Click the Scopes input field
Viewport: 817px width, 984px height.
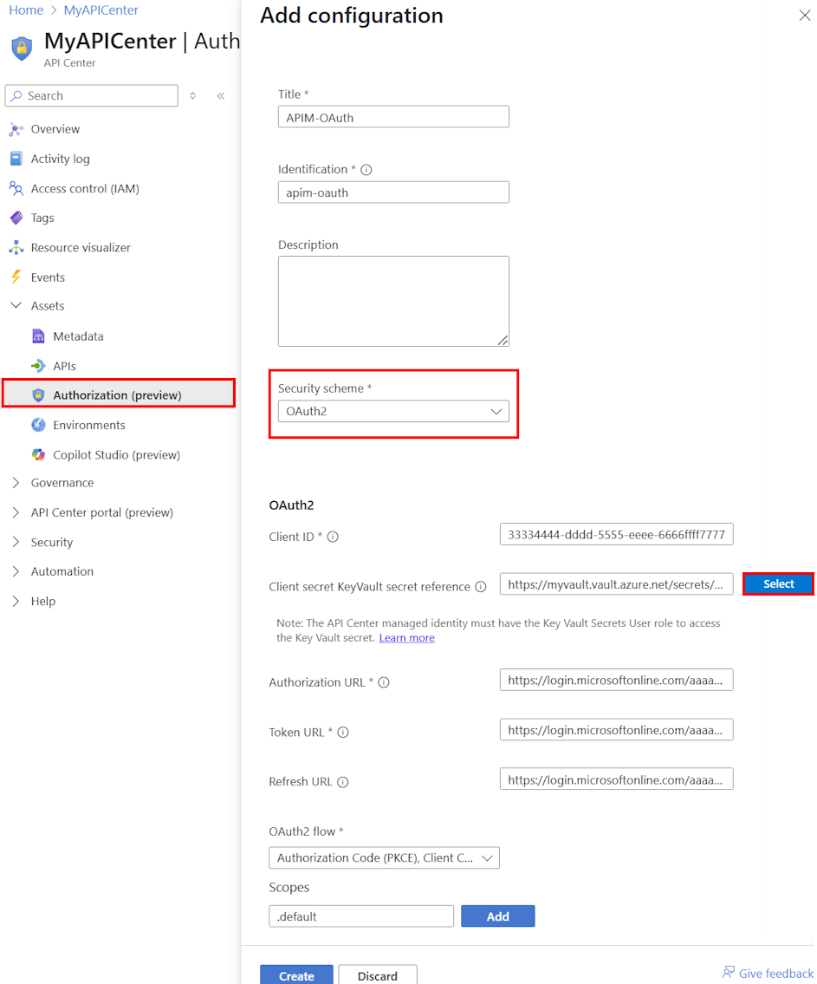[361, 916]
